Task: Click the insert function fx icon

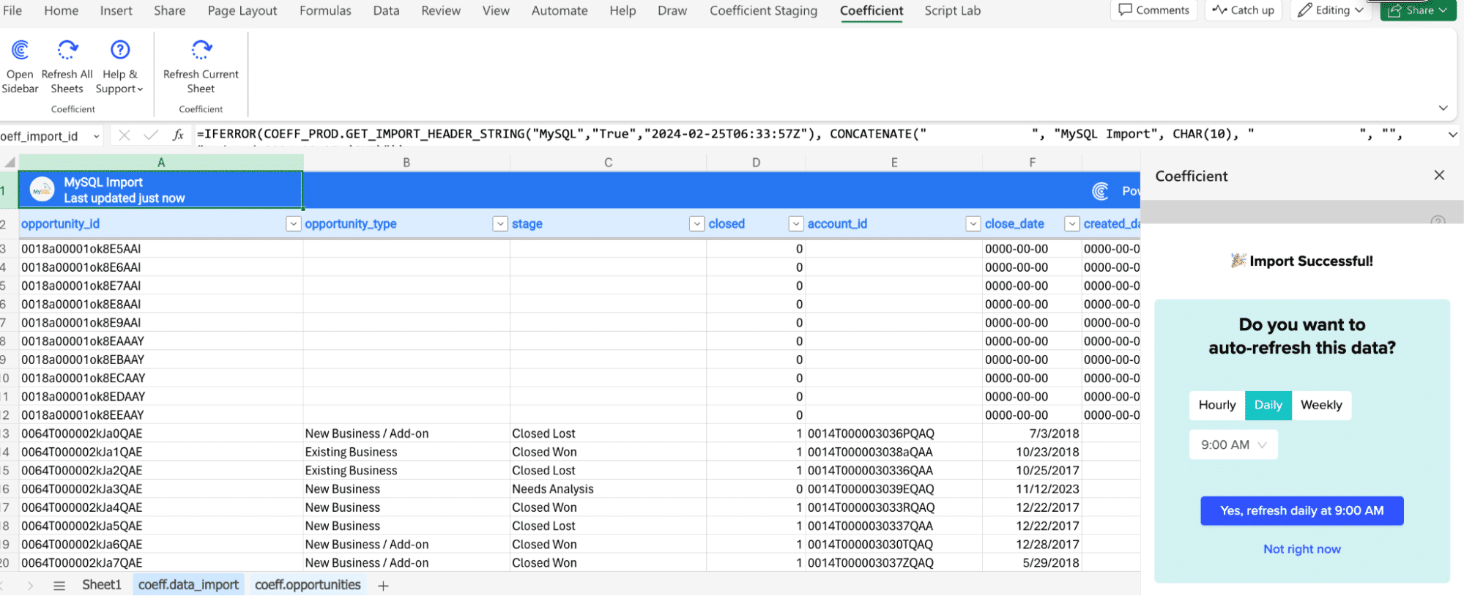Action: pyautogui.click(x=177, y=135)
